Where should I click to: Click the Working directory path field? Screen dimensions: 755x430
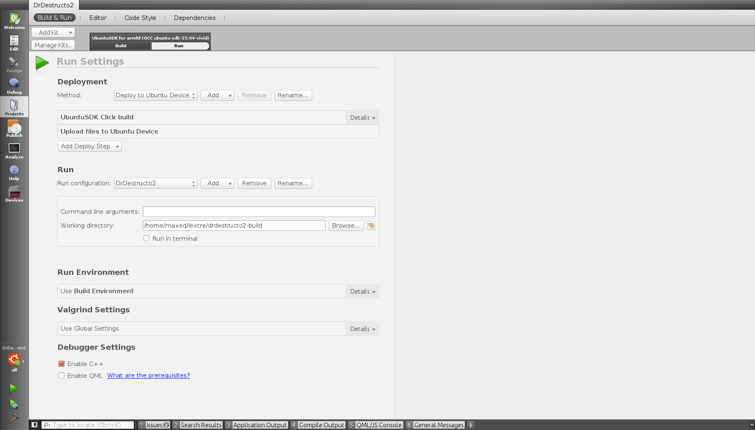234,226
